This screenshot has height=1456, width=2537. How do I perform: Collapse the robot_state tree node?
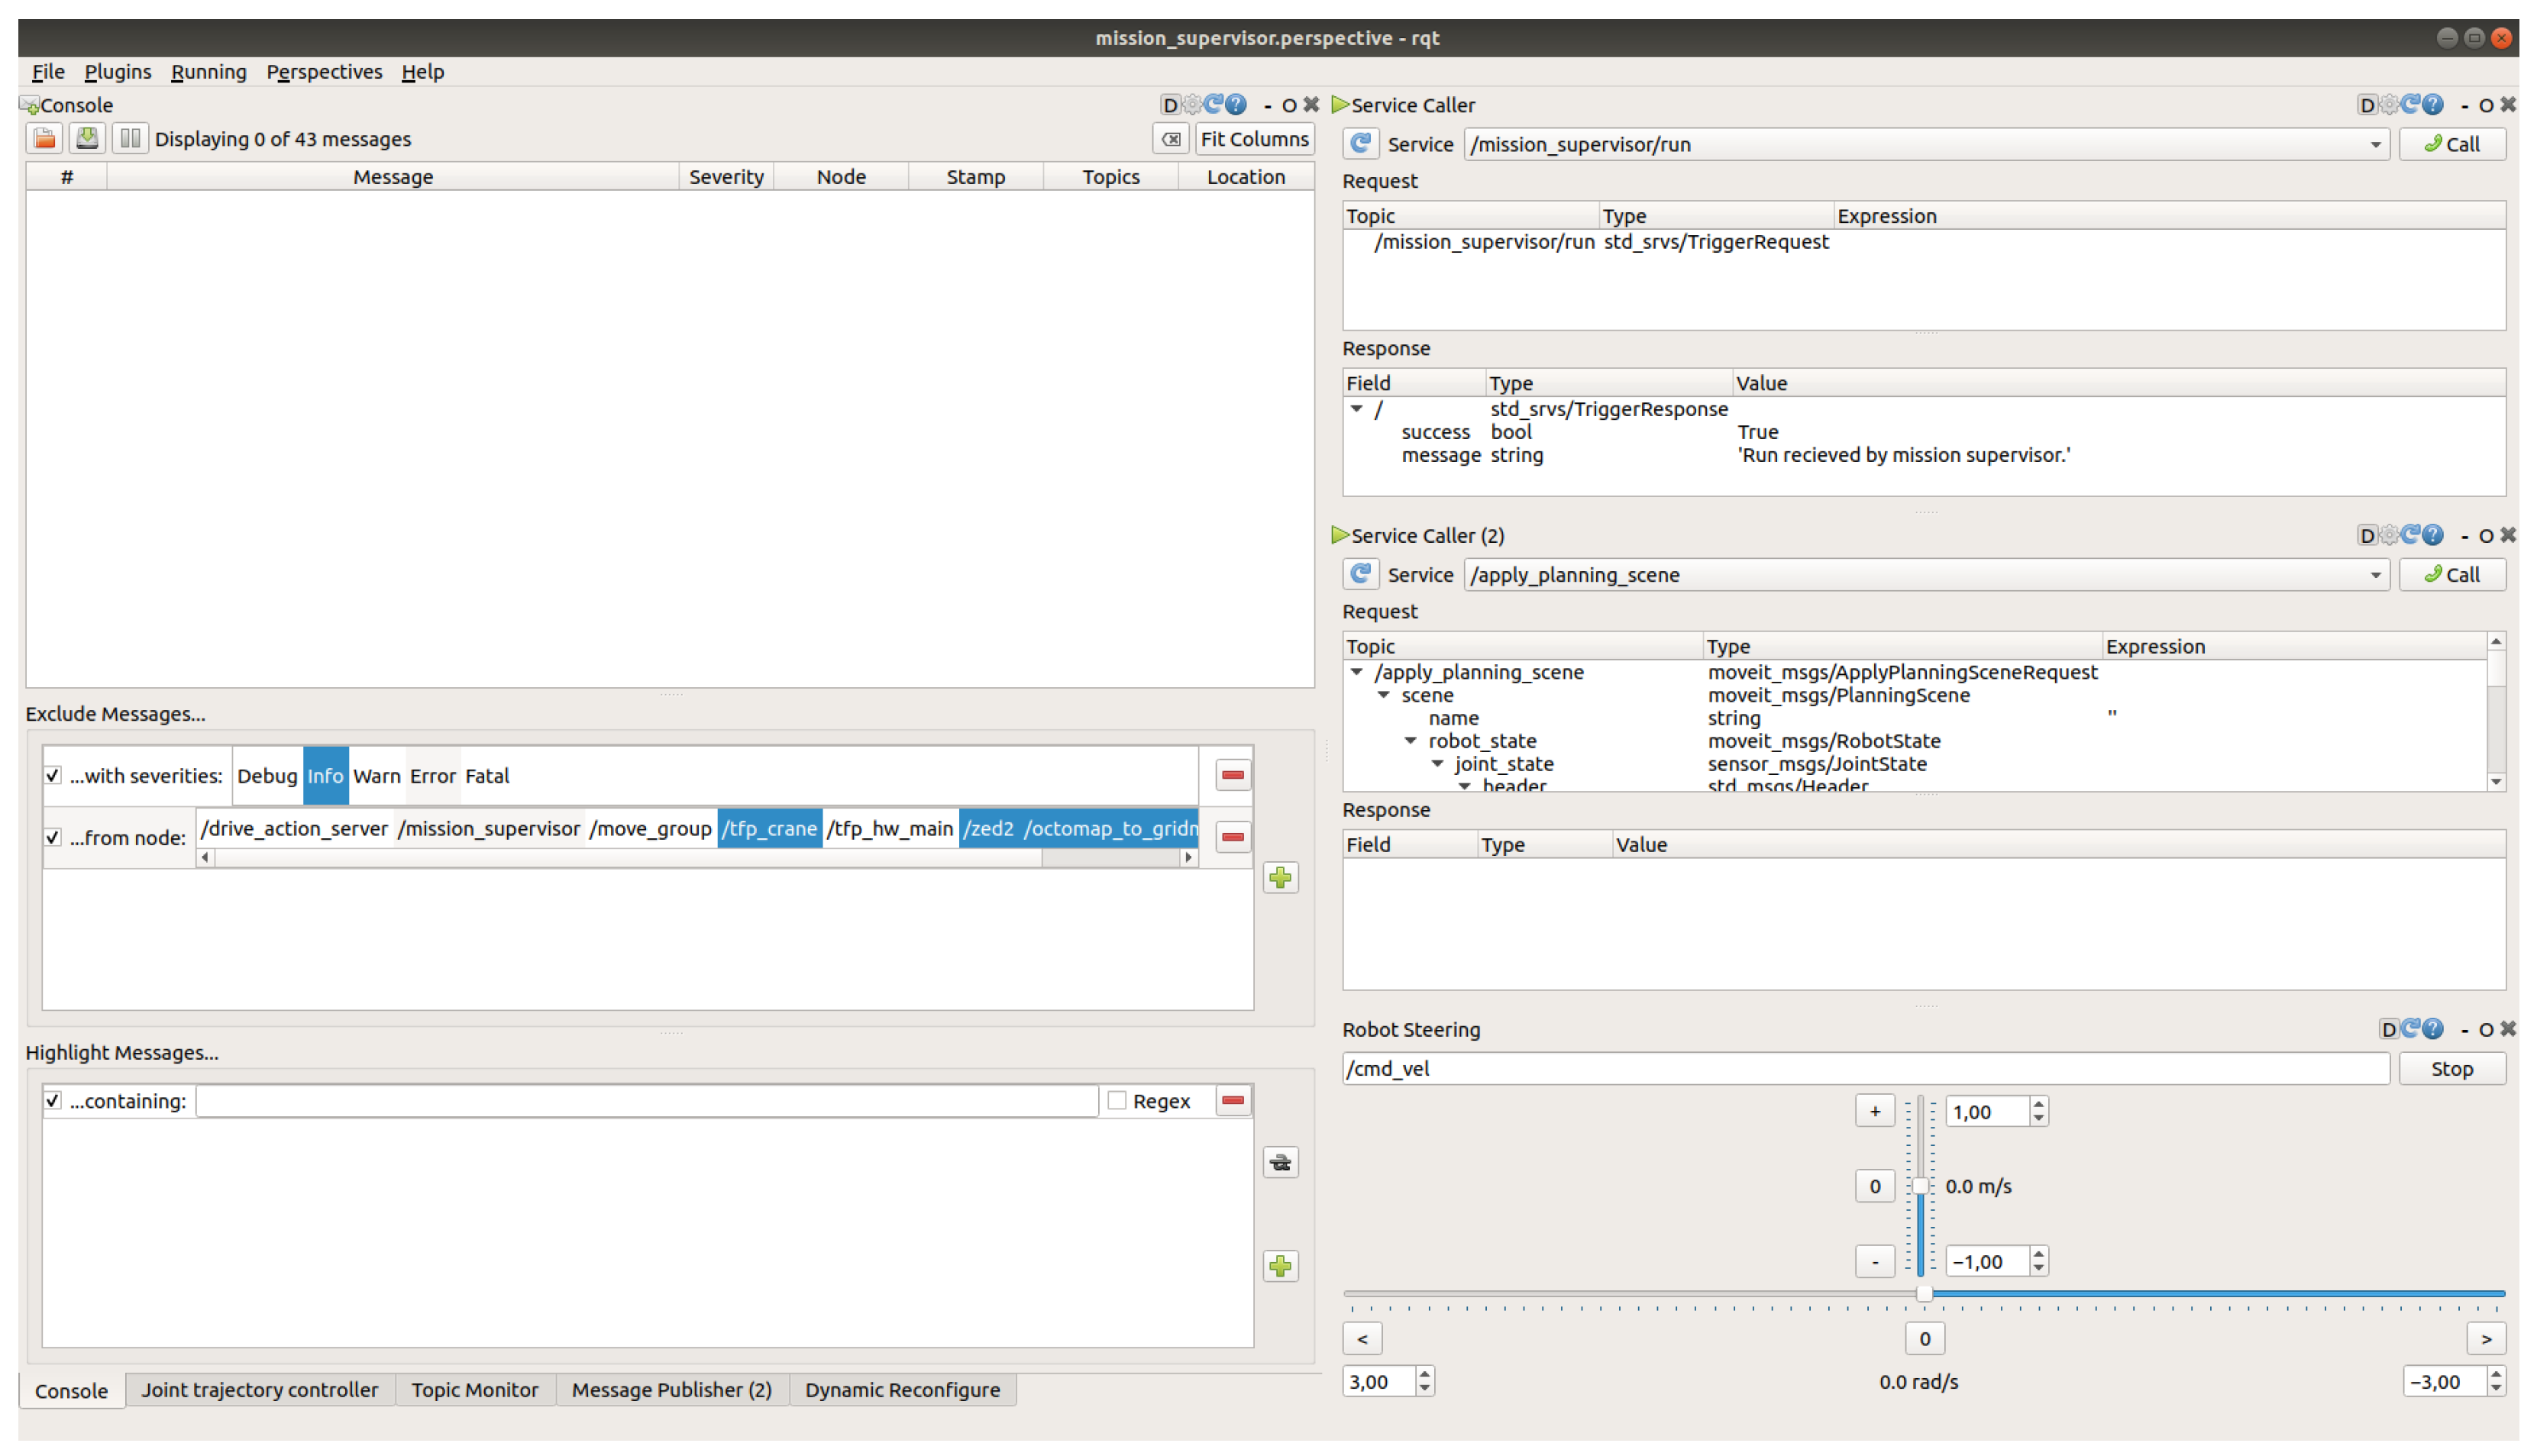coord(1410,741)
